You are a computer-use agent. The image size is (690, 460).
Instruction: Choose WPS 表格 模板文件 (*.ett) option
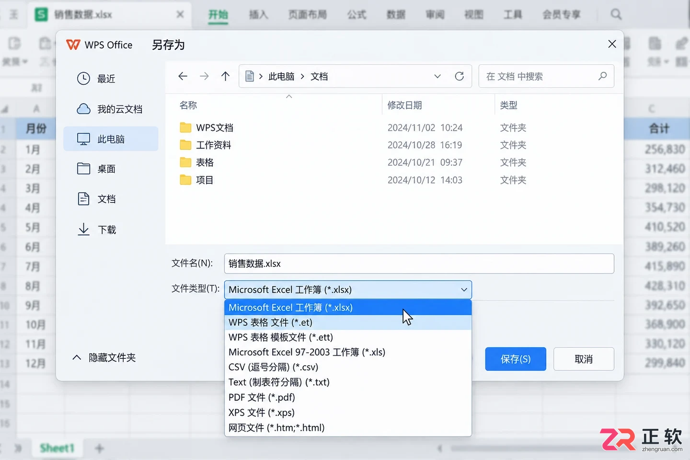348,337
